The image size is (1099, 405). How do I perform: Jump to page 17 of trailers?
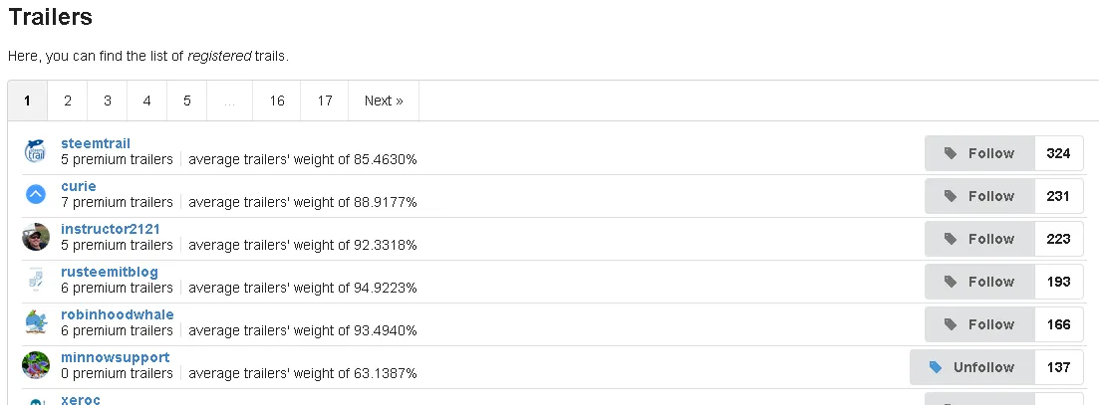click(325, 101)
